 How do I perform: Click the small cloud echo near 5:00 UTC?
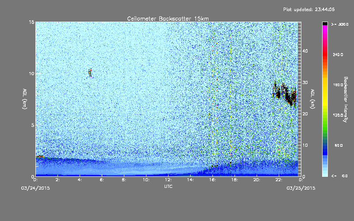(x=90, y=72)
